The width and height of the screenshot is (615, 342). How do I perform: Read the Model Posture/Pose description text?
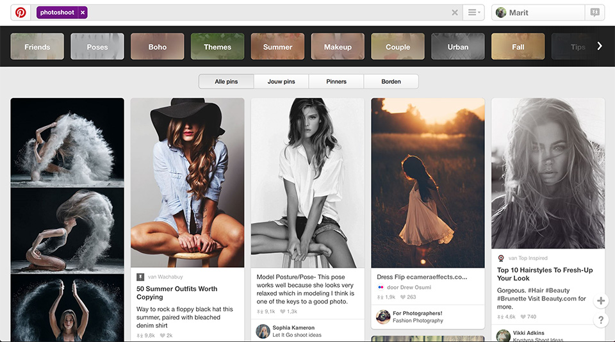click(306, 289)
